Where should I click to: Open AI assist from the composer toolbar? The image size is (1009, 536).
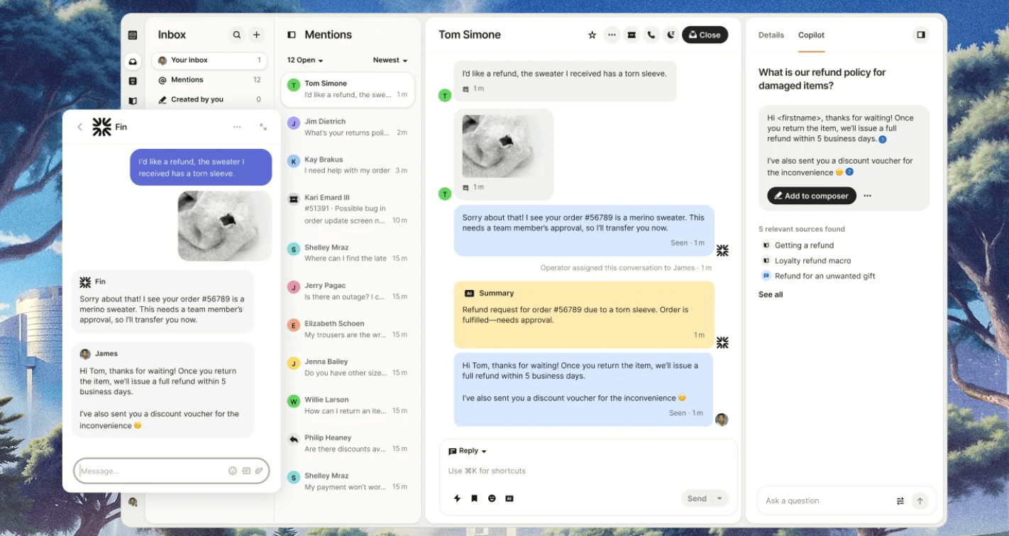[509, 498]
